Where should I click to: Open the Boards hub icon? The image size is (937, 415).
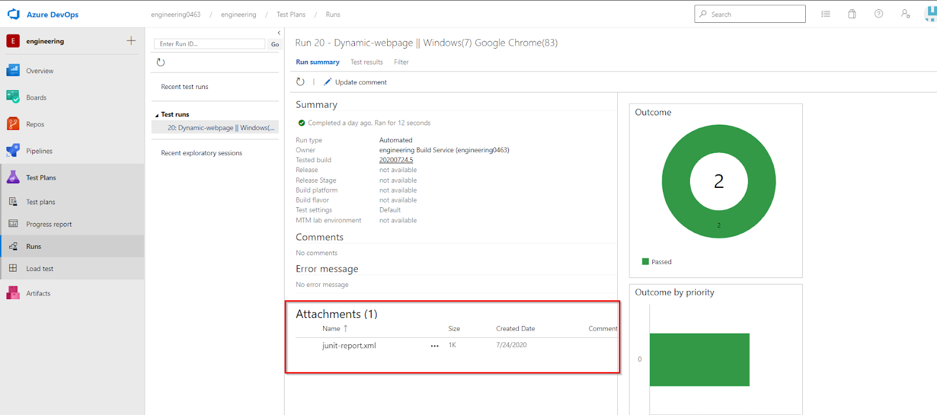click(13, 97)
